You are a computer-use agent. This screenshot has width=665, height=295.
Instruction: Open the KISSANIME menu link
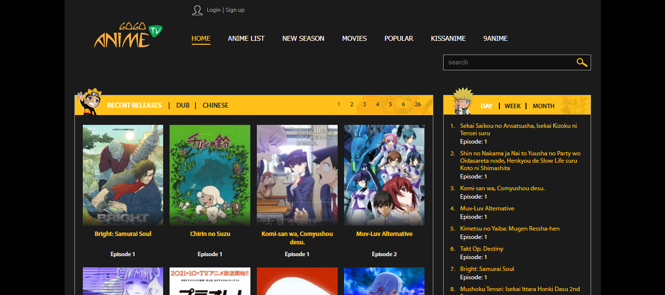(448, 38)
